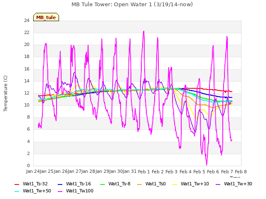Click the magenta peak near 22 on Feb 1
This screenshot has height=199, width=266.
pyautogui.click(x=144, y=32)
